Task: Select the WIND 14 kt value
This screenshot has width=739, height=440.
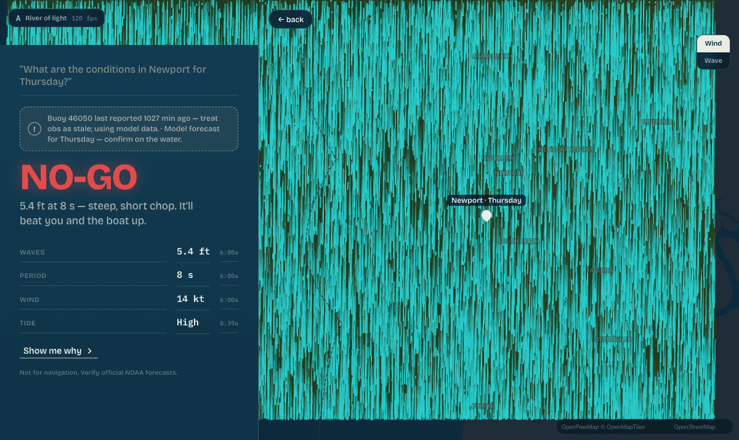Action: click(x=190, y=299)
